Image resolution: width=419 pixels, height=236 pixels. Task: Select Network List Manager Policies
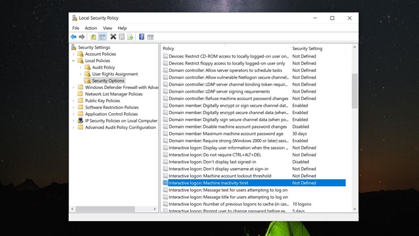(x=114, y=94)
